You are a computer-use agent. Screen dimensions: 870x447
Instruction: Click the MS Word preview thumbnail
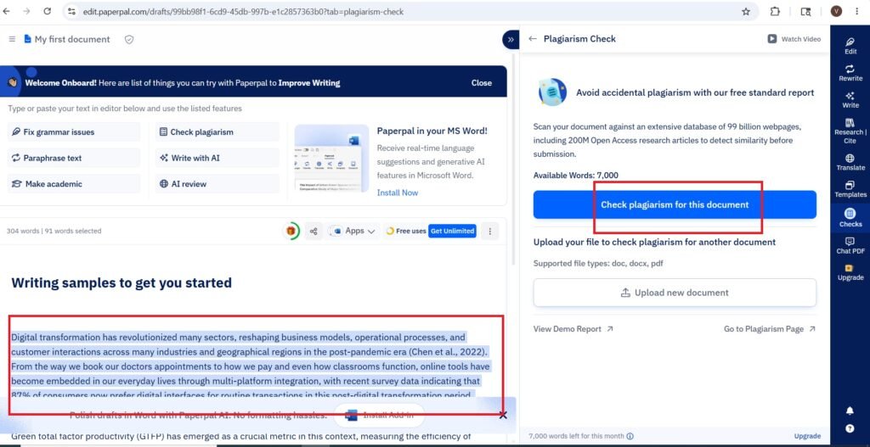(331, 159)
